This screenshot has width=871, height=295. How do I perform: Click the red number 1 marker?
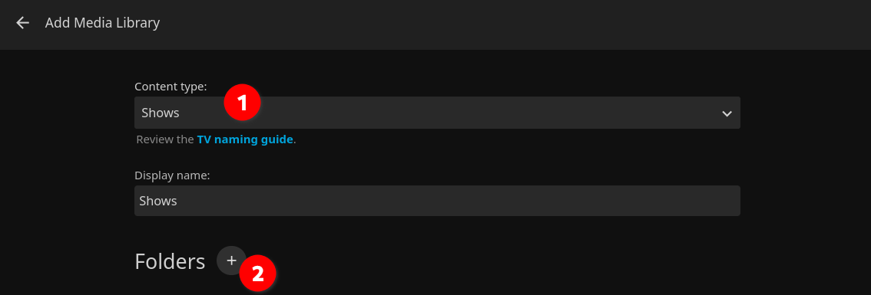pyautogui.click(x=242, y=103)
